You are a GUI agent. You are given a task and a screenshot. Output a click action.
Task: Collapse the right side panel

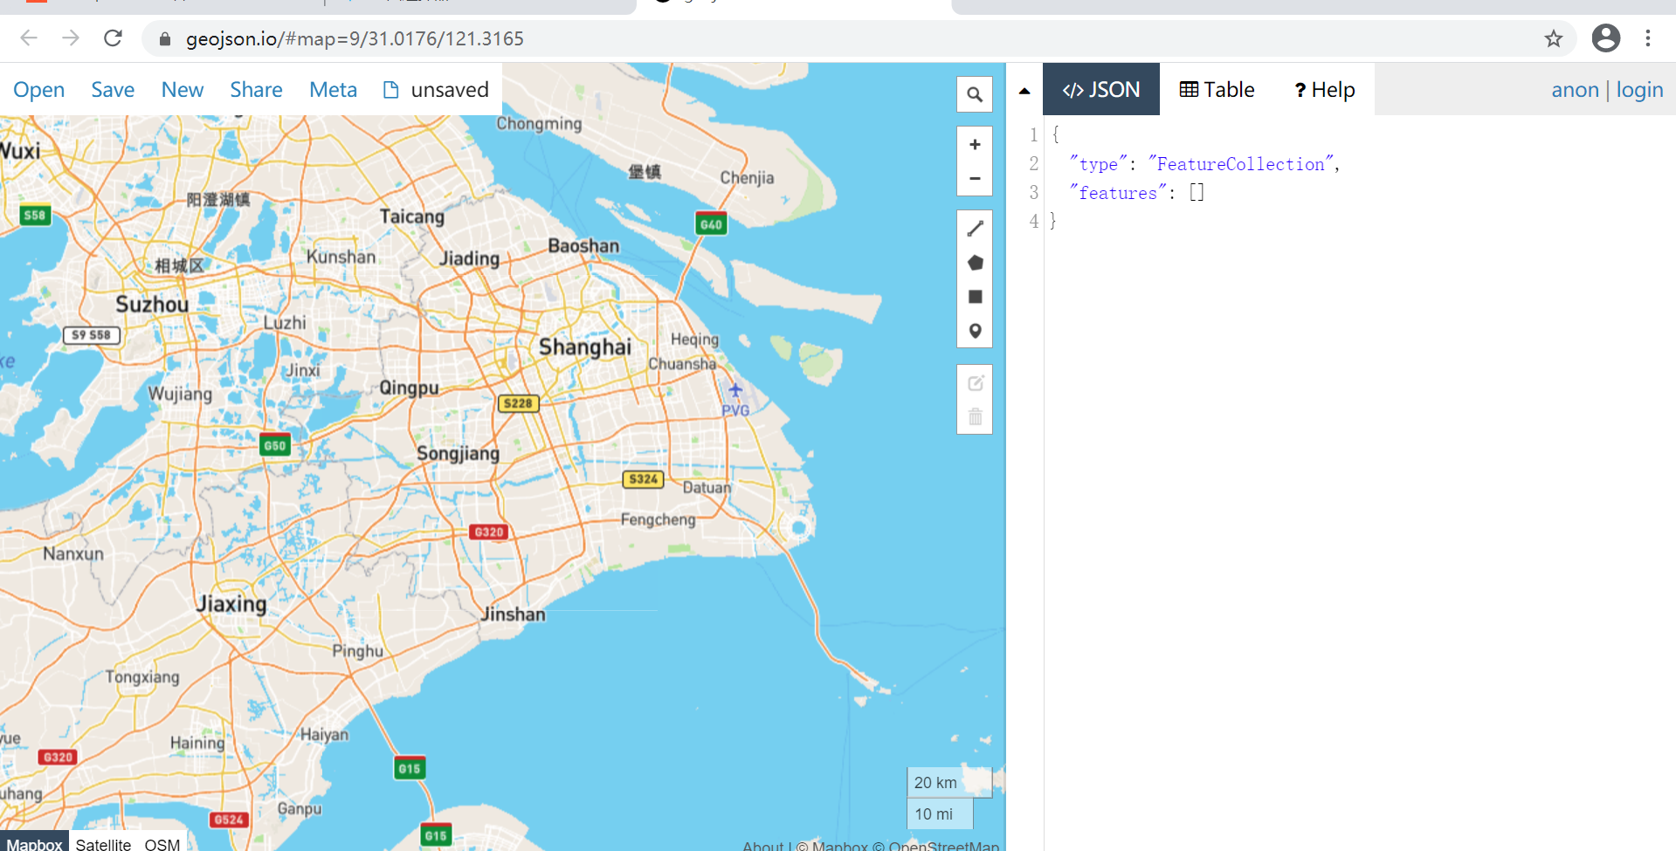pos(1024,89)
